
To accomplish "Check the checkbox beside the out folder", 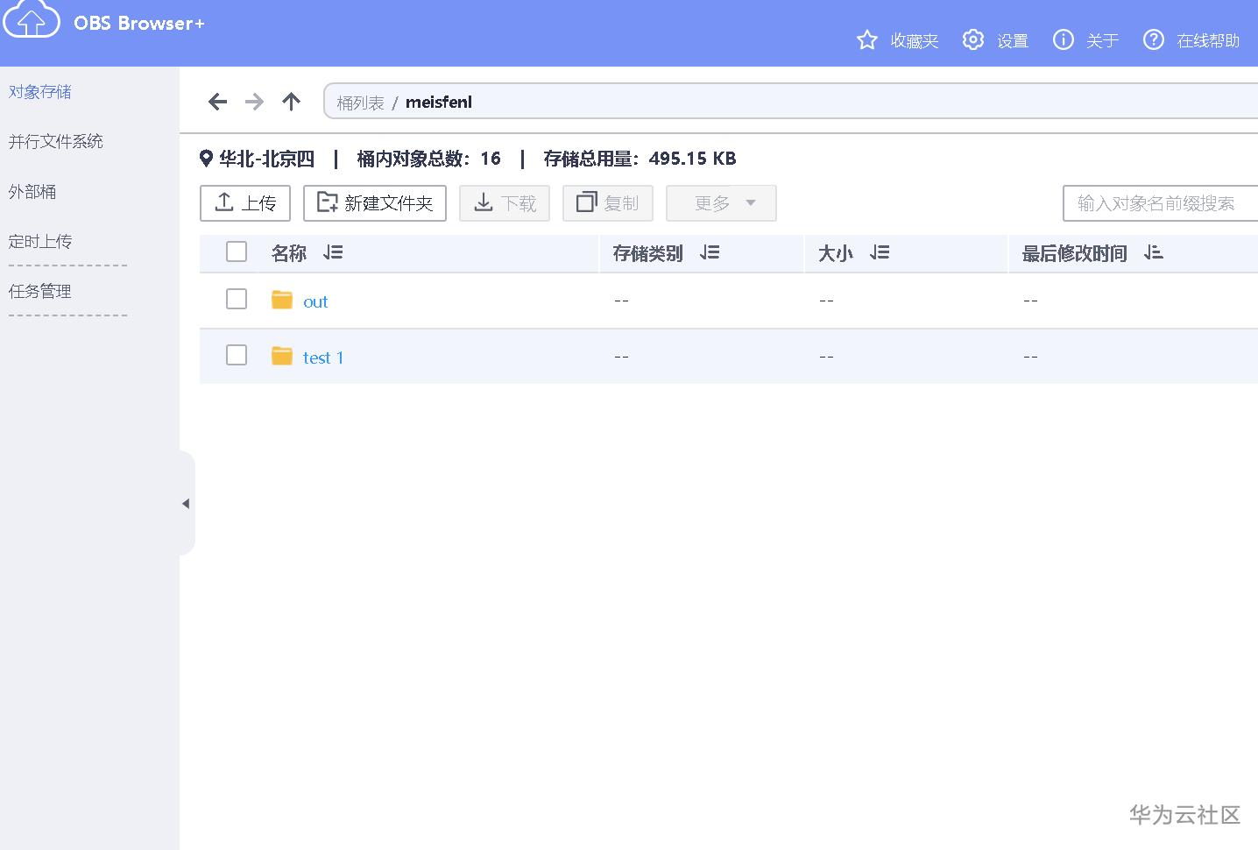I will [236, 300].
